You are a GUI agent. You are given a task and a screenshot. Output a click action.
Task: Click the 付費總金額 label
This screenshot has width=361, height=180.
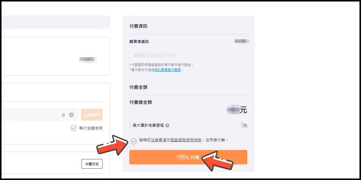point(140,102)
